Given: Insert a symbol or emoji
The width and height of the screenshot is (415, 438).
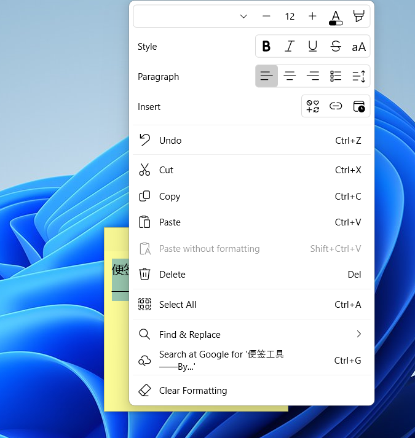Looking at the screenshot, I should (313, 106).
